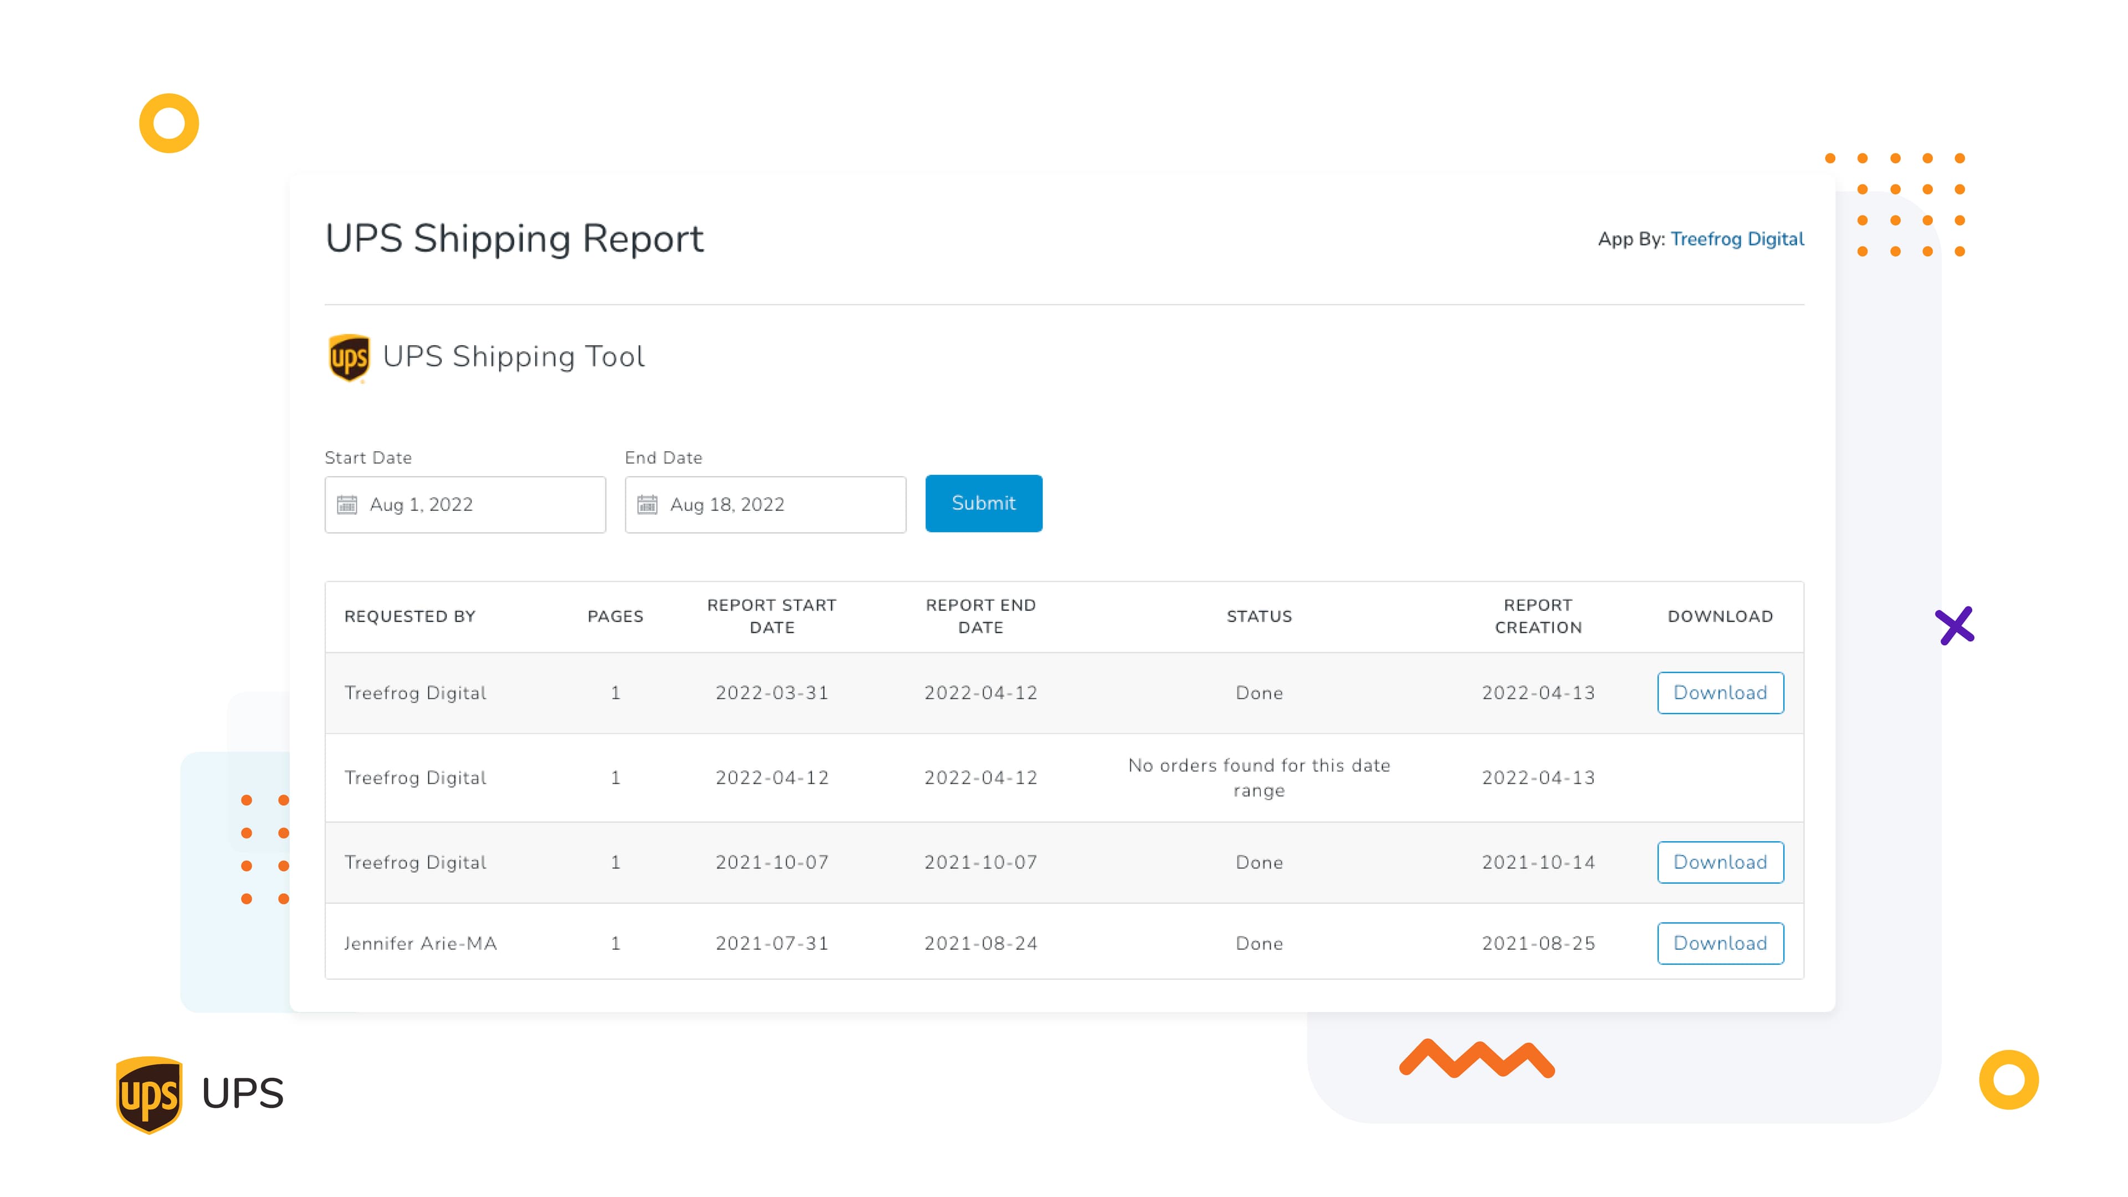Image resolution: width=2128 pixels, height=1197 pixels.
Task: Click the calendar icon in End Date field
Action: (x=647, y=504)
